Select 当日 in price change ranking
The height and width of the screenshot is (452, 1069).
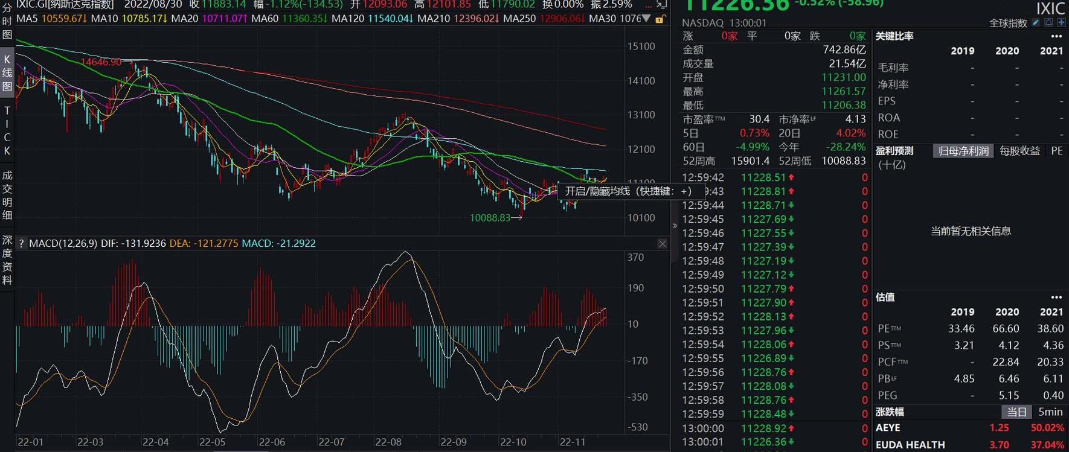pos(1016,412)
